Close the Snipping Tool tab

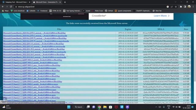tap(29, 2)
